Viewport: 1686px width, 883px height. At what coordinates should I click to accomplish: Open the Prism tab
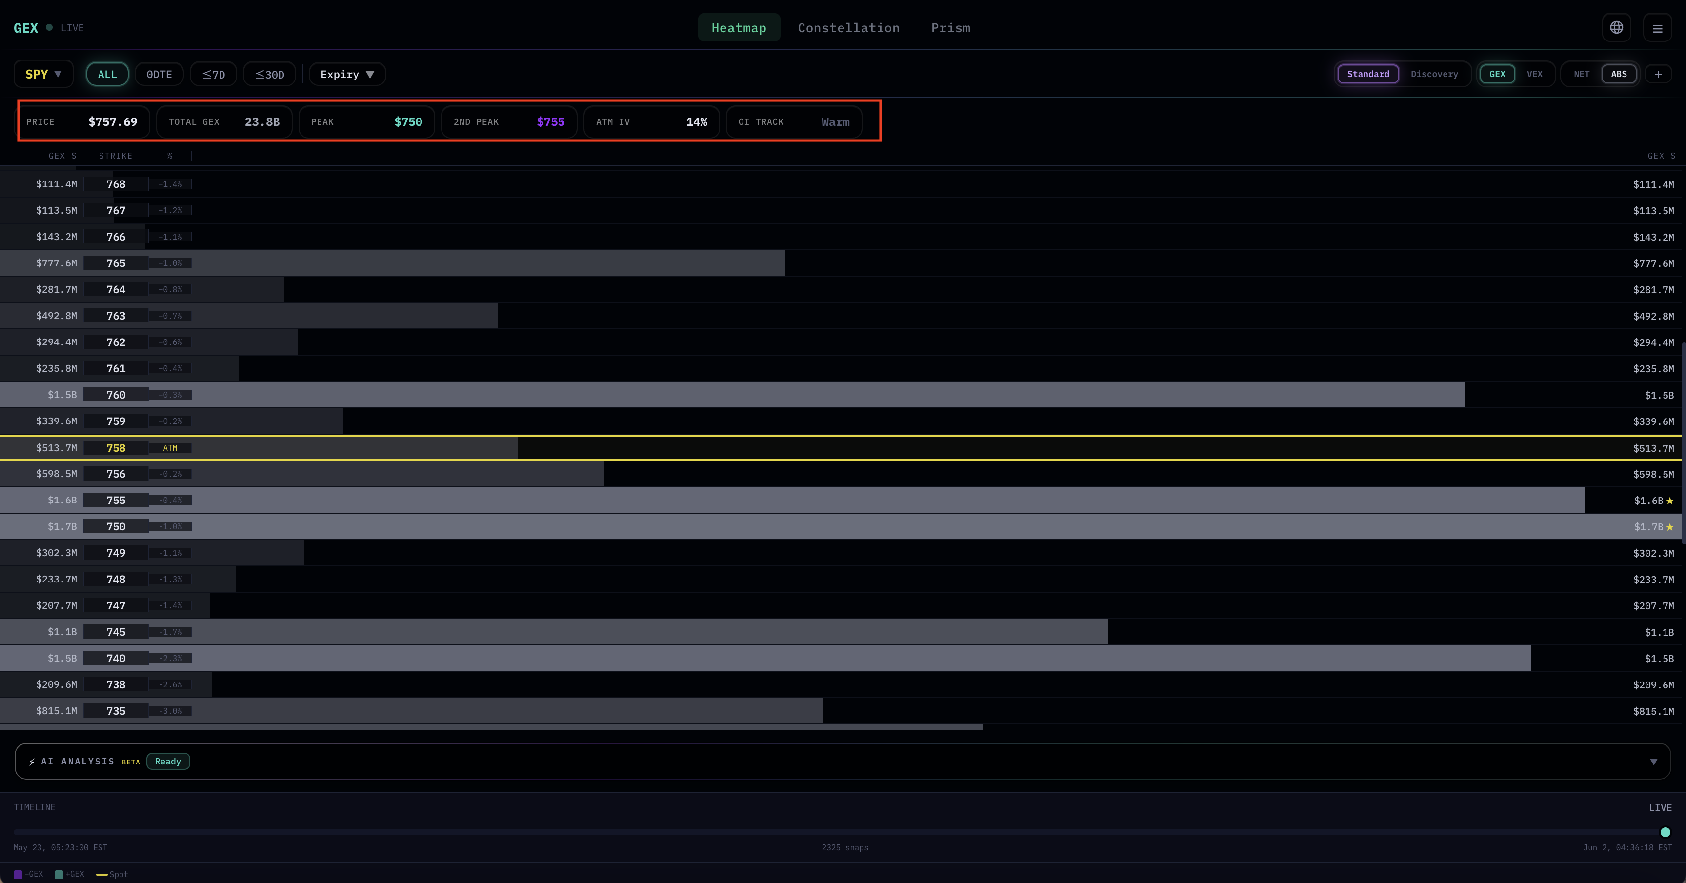[x=950, y=27]
